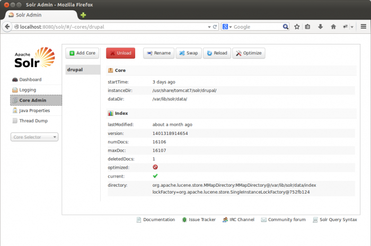This screenshot has width=371, height=246.
Task: Click the numDocs value 16106
Action: [159, 142]
